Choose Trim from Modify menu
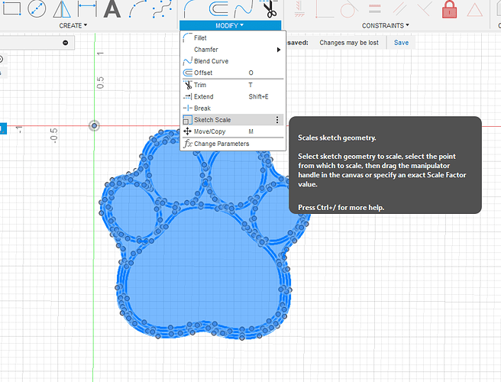The width and height of the screenshot is (501, 382). tap(233, 85)
